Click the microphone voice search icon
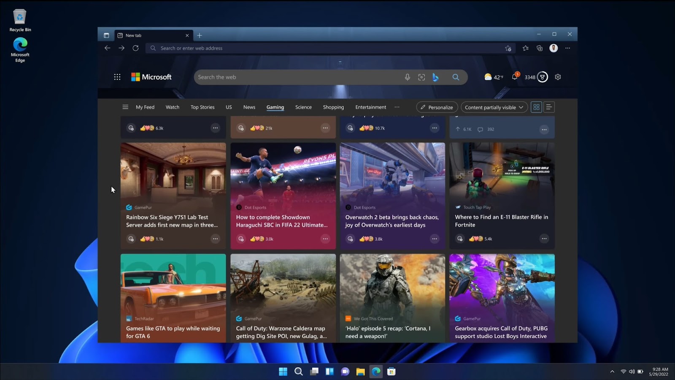Viewport: 675px width, 380px height. [407, 77]
